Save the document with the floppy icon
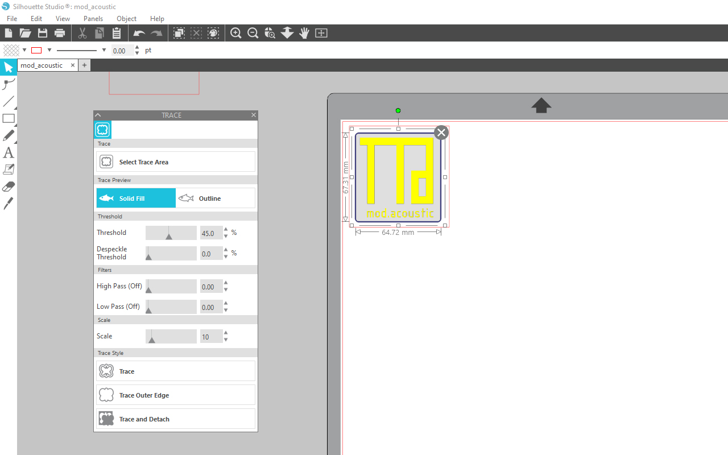This screenshot has height=455, width=728. (43, 33)
